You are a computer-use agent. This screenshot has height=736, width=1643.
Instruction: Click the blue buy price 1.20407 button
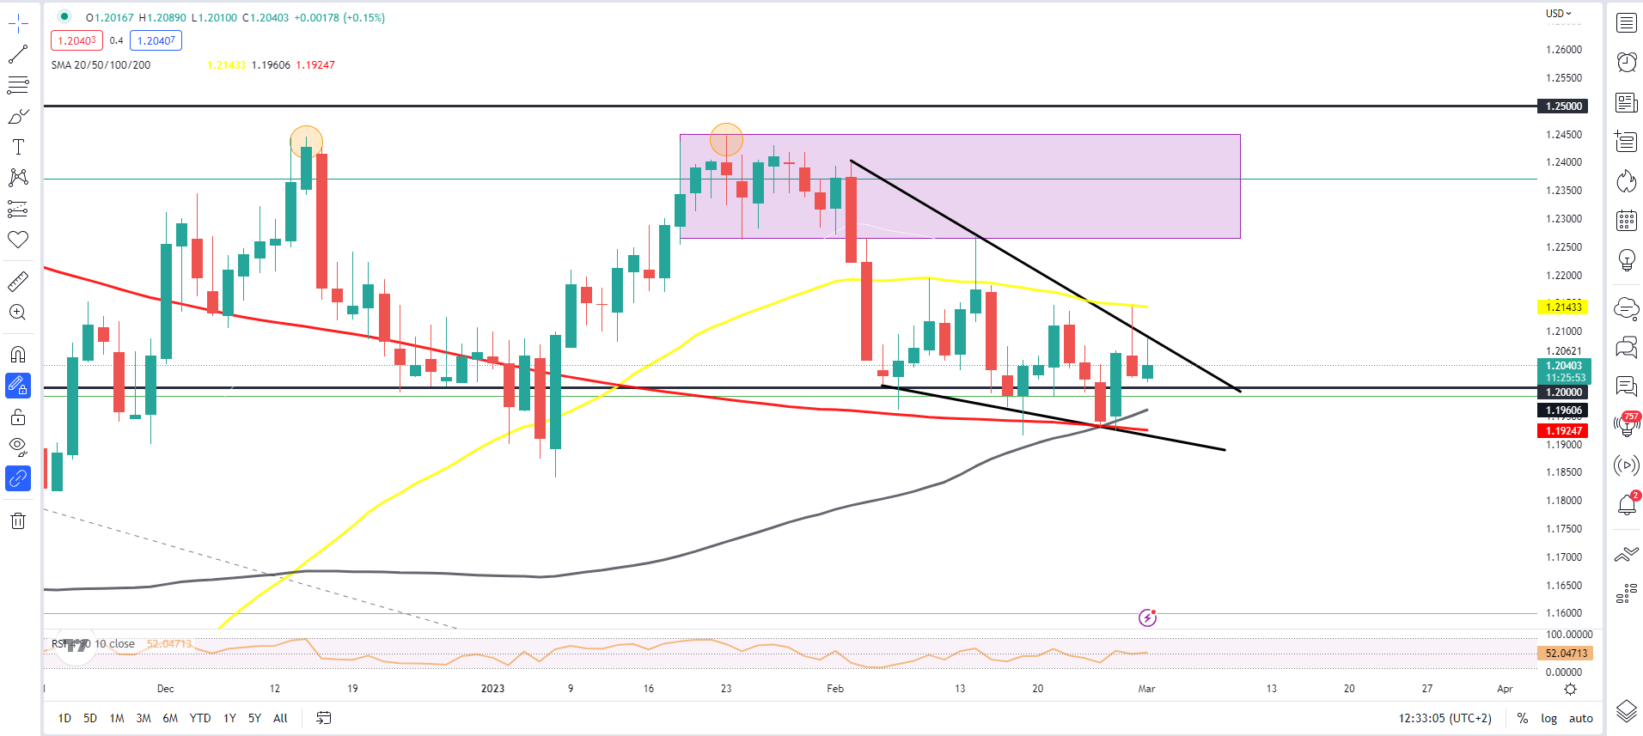[156, 40]
